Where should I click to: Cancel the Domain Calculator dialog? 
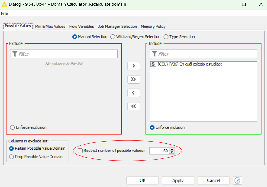coord(213,180)
